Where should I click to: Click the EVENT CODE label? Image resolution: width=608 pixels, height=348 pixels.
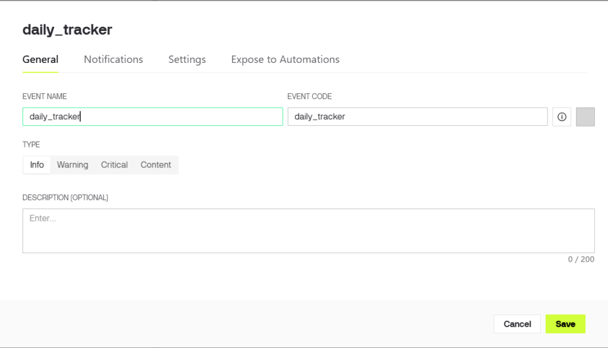point(309,96)
